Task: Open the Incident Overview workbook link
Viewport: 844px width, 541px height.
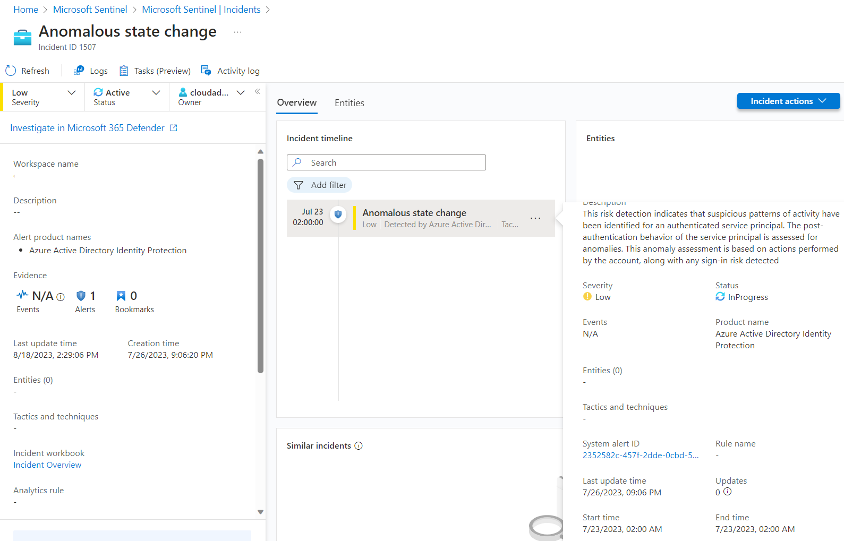Action: [47, 465]
